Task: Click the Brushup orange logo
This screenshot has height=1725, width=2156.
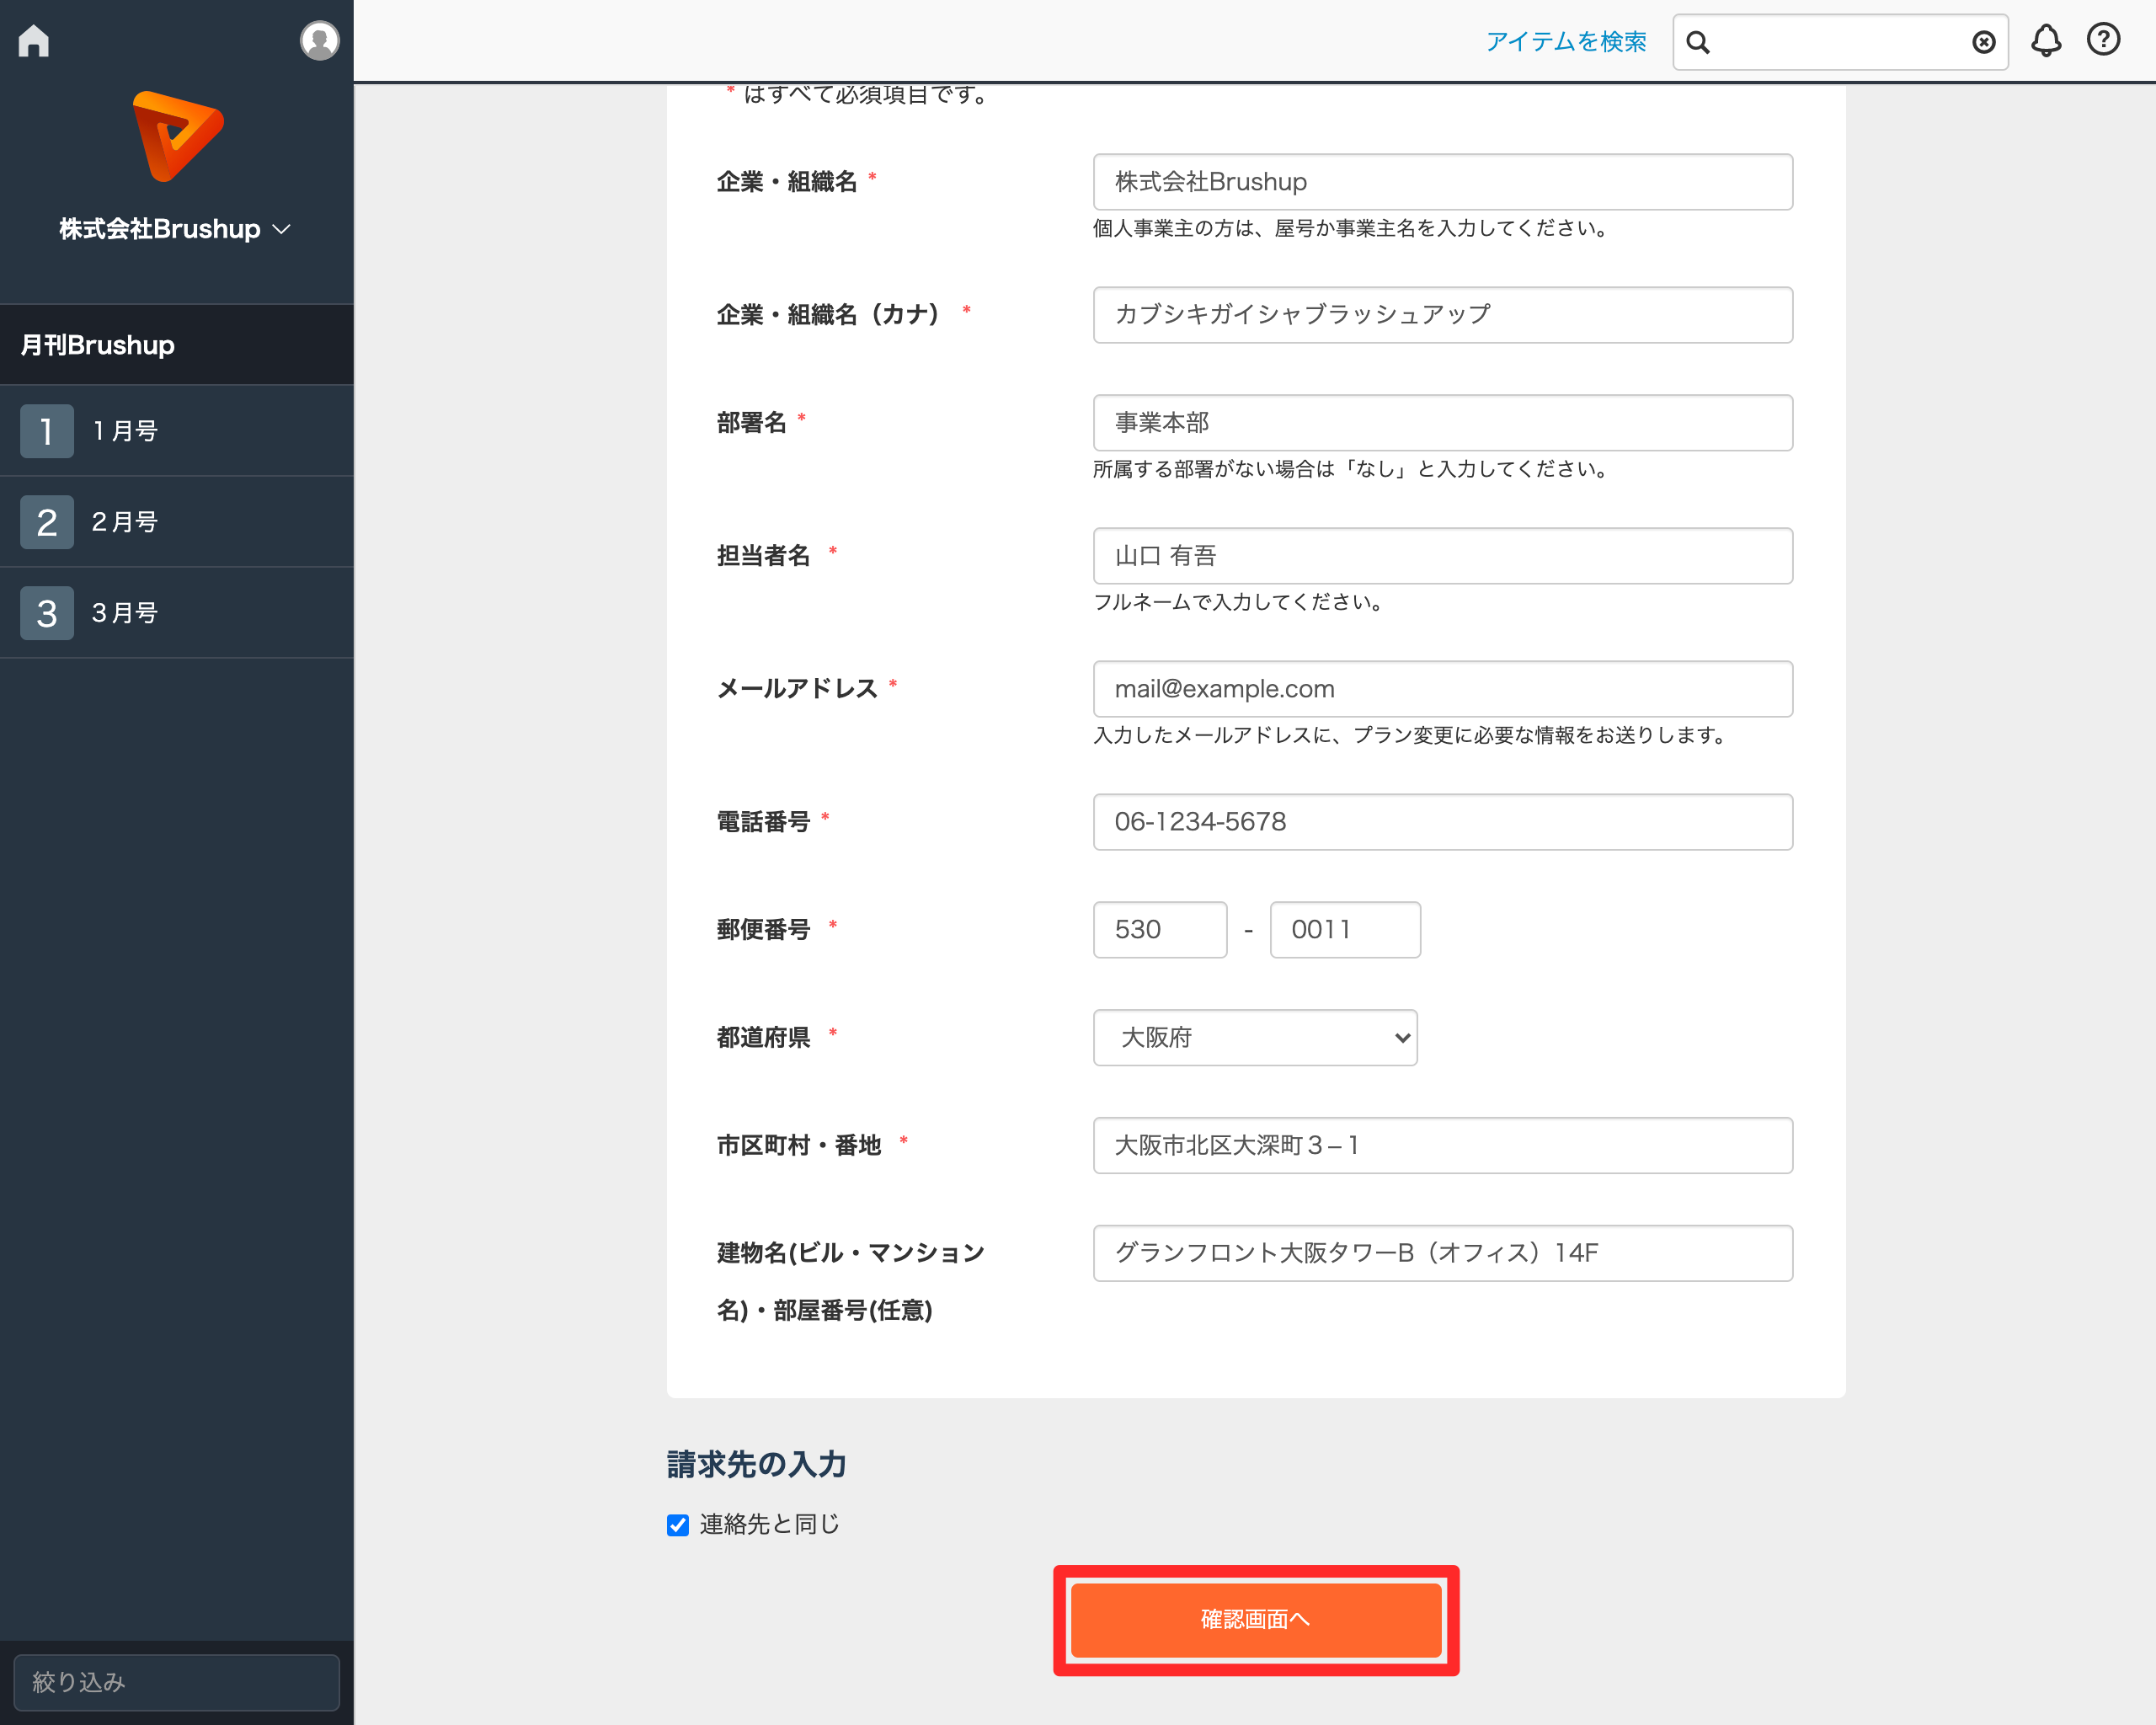Action: coord(178,136)
